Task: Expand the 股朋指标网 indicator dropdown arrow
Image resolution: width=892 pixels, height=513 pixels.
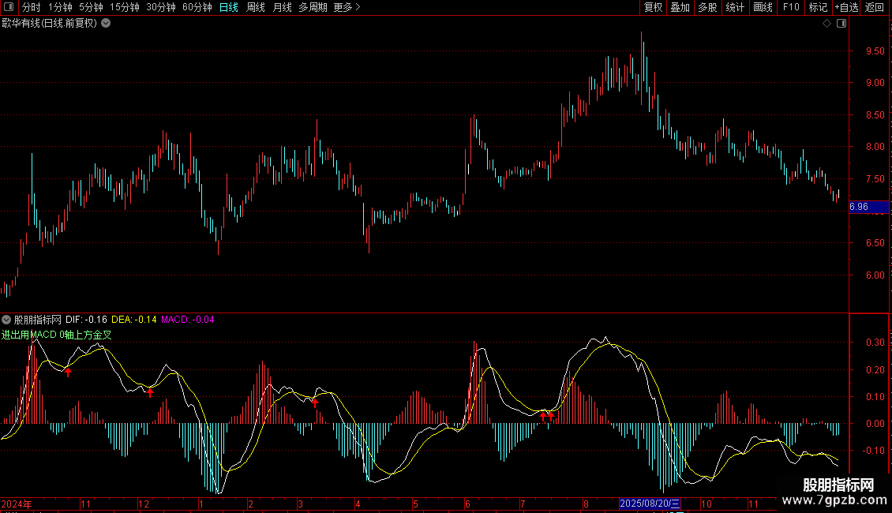Action: click(x=6, y=320)
